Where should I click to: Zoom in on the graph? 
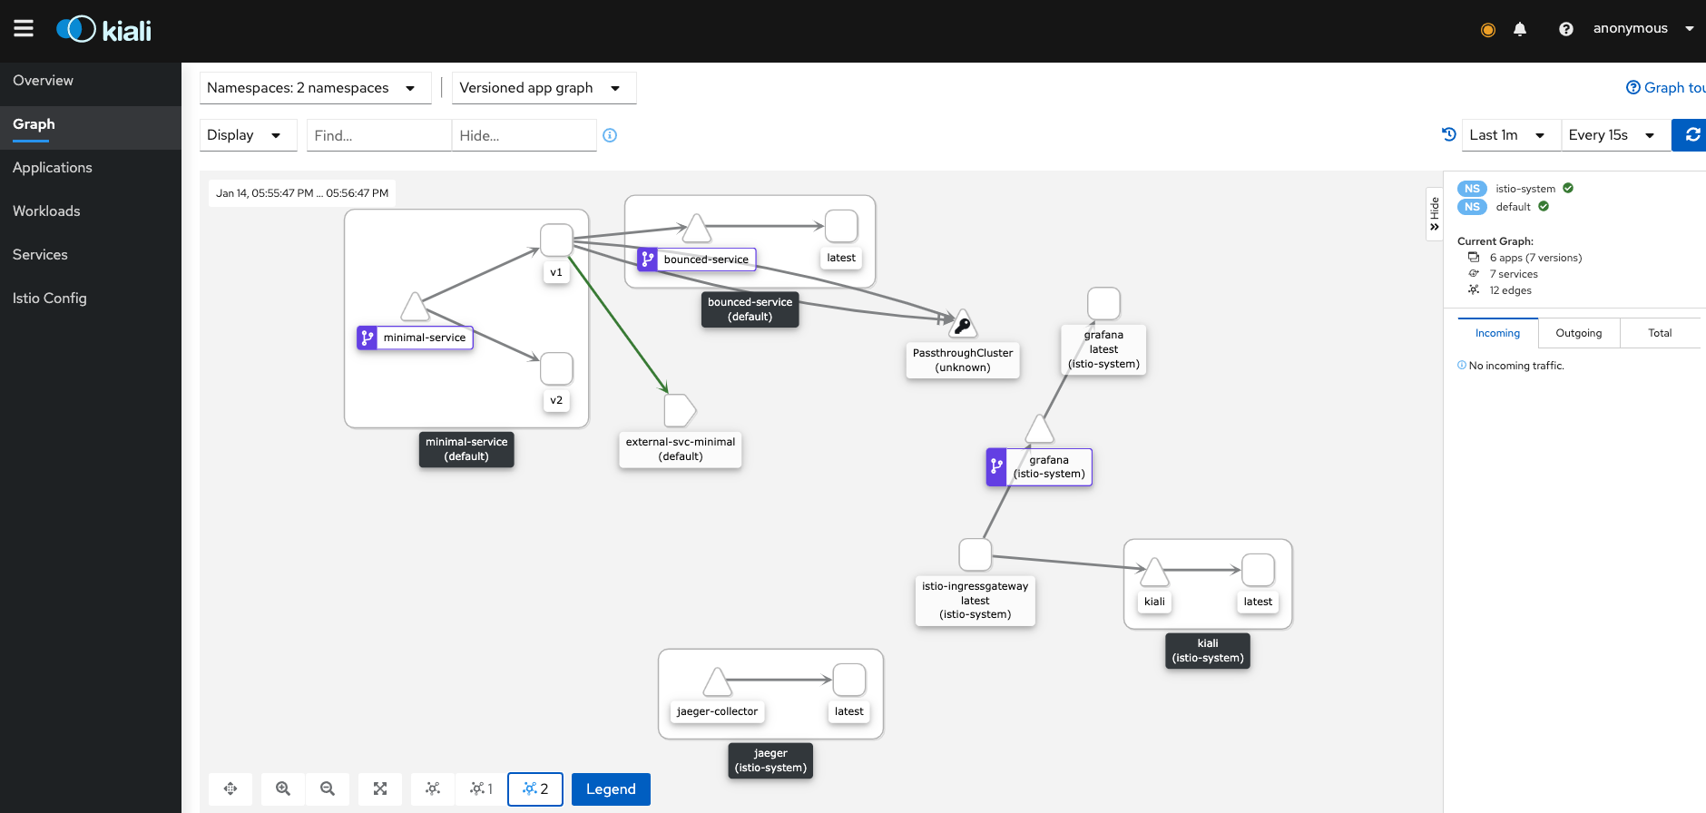pyautogui.click(x=283, y=789)
